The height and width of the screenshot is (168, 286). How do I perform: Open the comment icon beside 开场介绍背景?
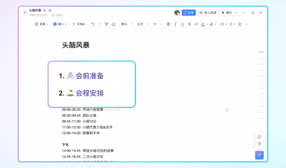point(227,110)
